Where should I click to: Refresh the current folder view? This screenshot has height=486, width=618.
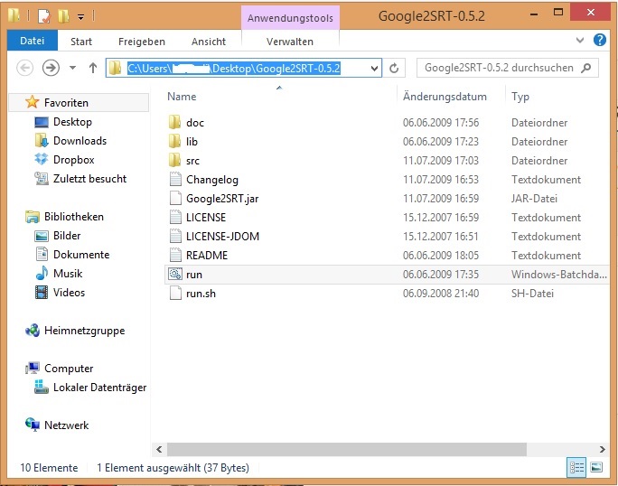click(394, 68)
